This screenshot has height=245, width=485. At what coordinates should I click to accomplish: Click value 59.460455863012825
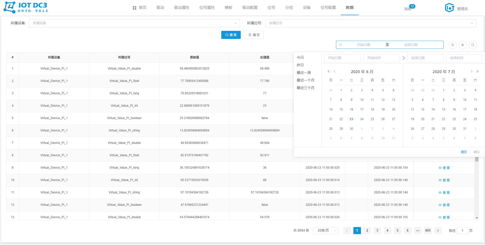pos(194,69)
